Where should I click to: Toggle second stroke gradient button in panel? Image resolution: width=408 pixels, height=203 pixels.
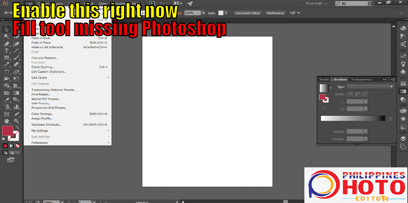tap(358, 94)
